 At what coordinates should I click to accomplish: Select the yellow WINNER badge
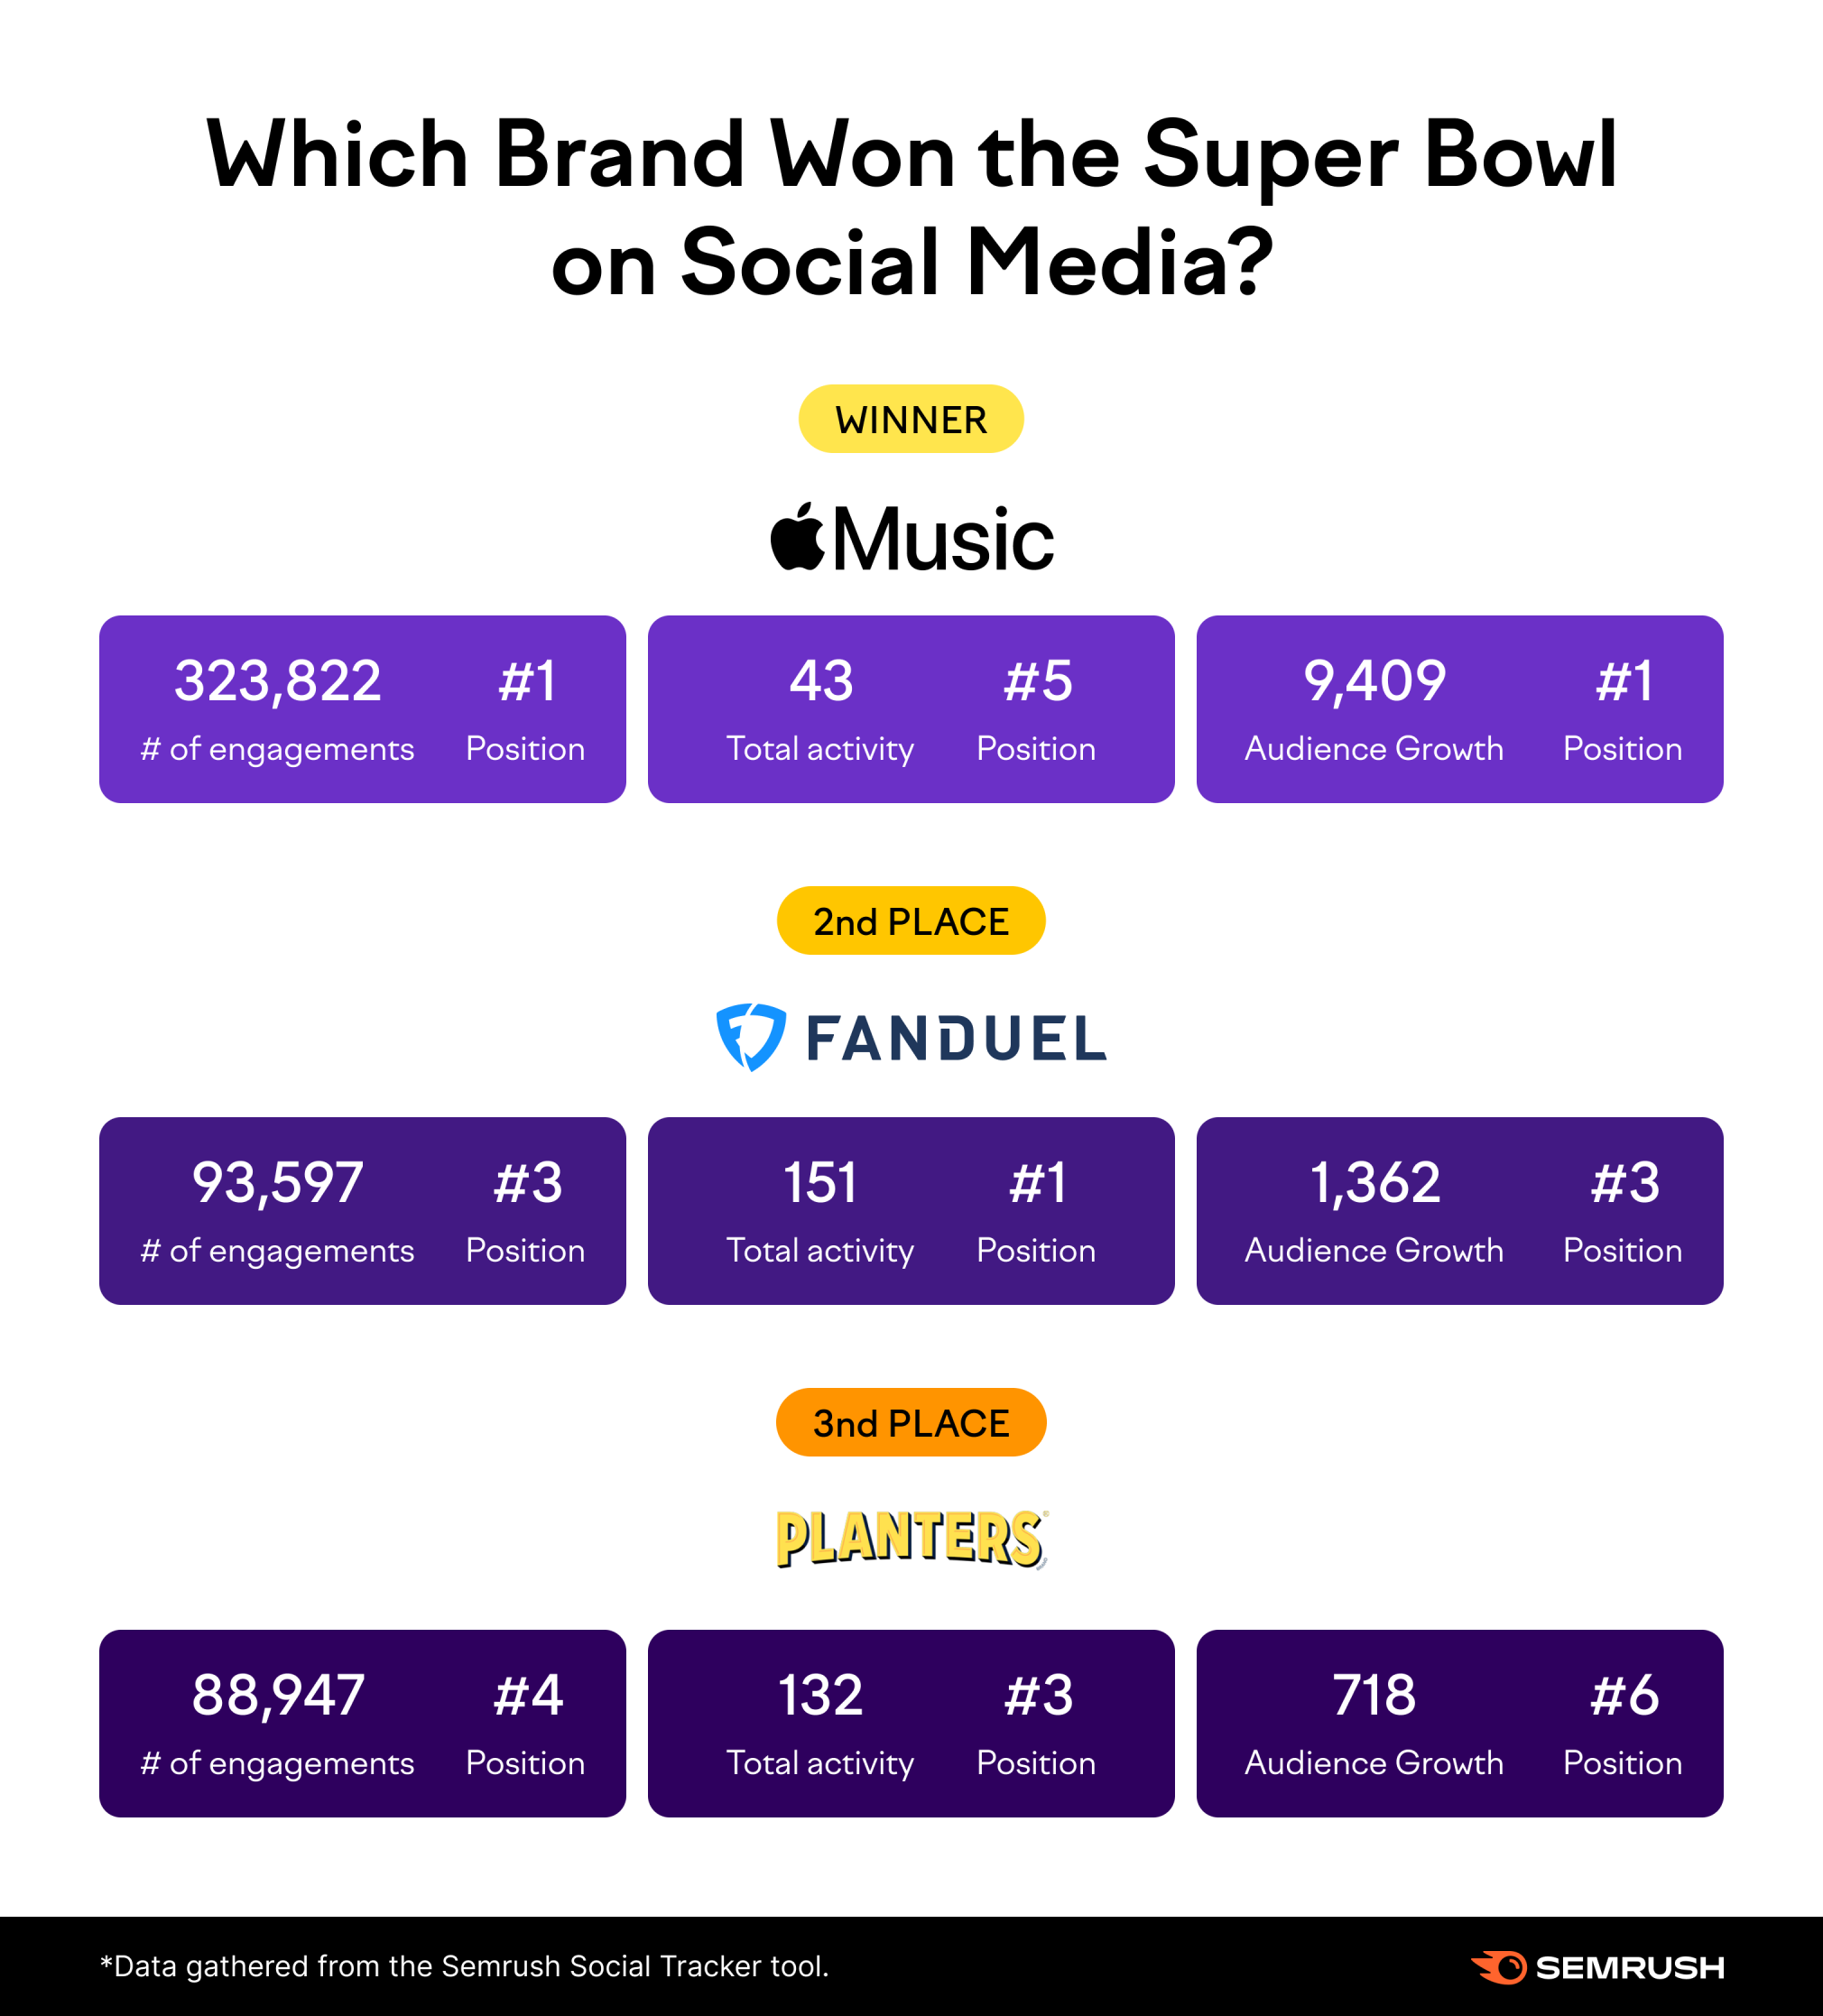(x=911, y=419)
